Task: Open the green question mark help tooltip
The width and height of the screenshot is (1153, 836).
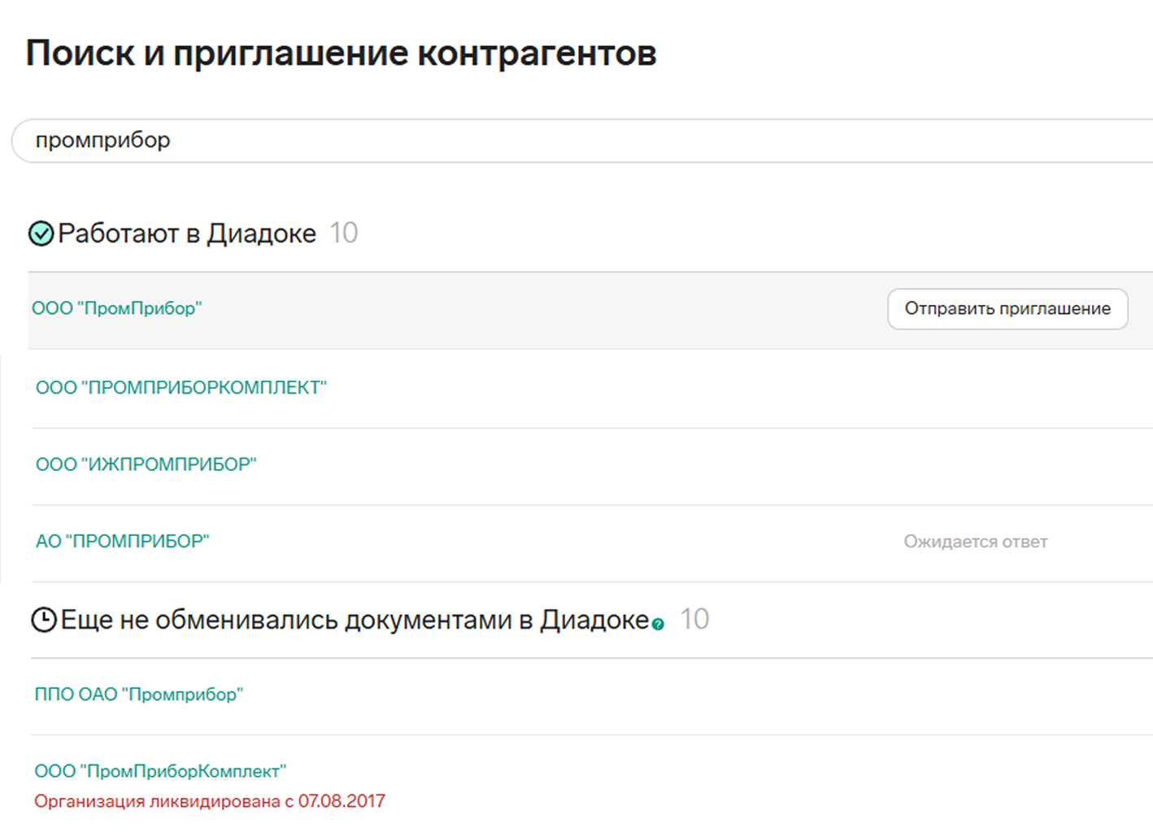Action: click(x=658, y=625)
